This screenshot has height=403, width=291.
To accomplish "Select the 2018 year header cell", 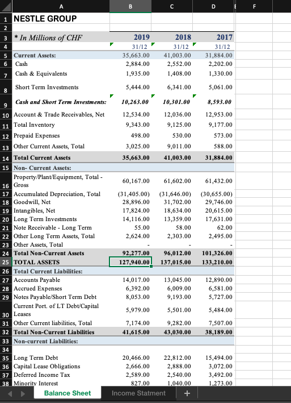I will pos(172,38).
